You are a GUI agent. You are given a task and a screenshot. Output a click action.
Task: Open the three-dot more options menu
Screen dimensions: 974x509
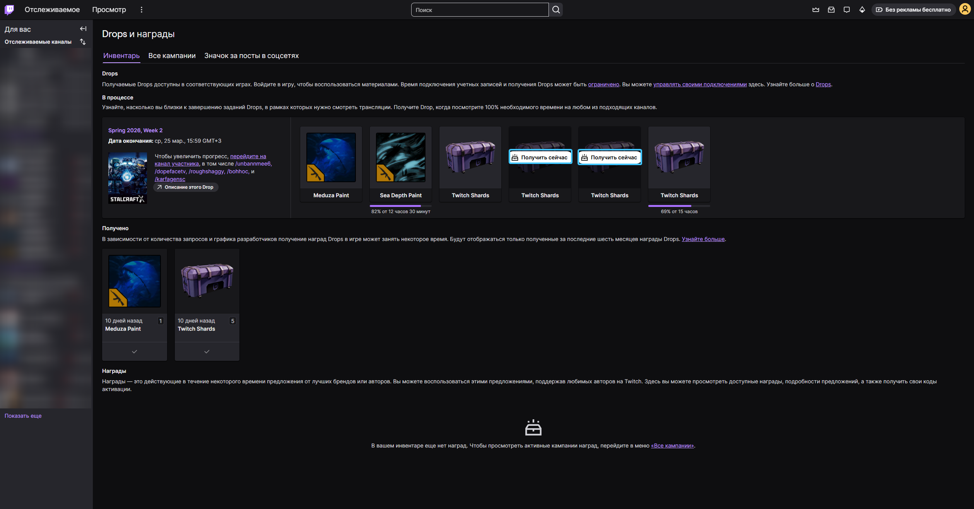pos(142,10)
